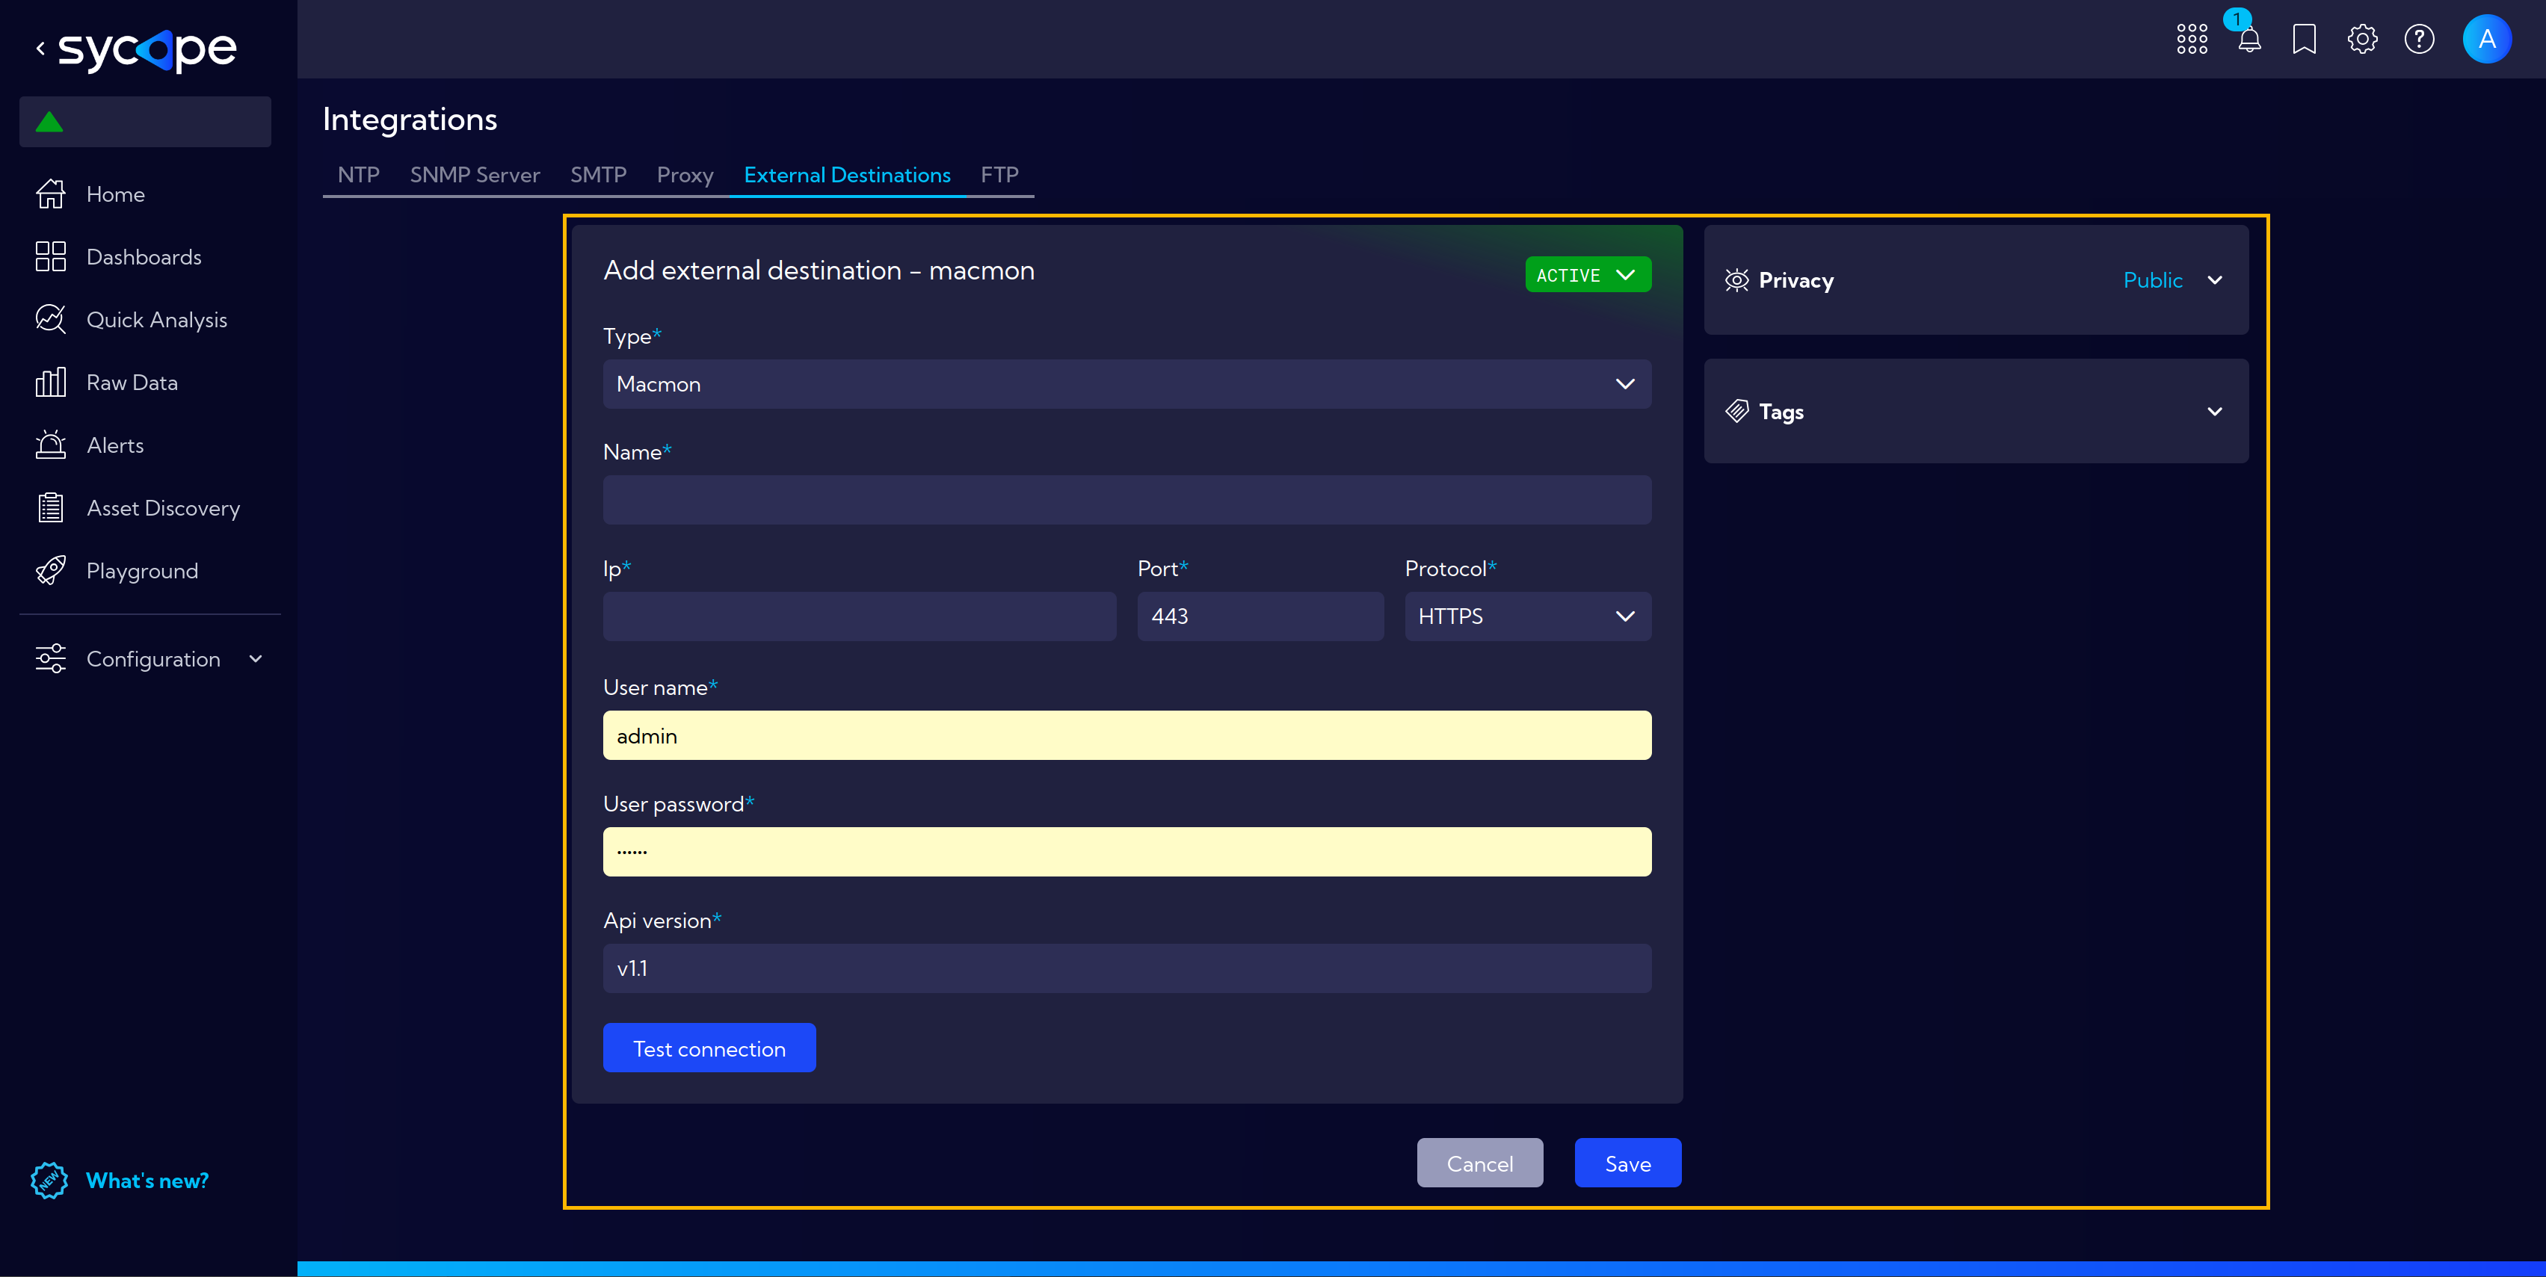Viewport: 2546px width, 1277px height.
Task: Open the user avatar menu
Action: coord(2487,40)
